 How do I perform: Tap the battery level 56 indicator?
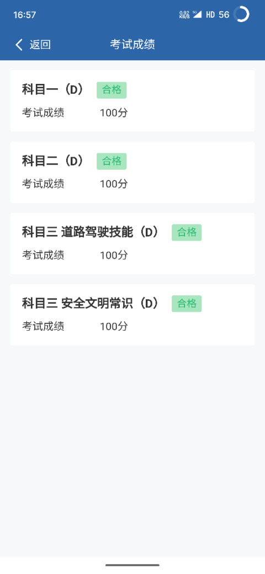pos(224,15)
